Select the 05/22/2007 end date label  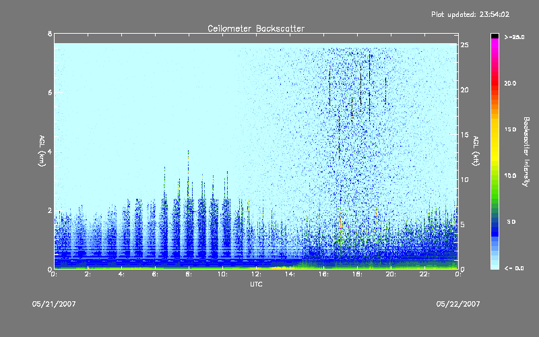(x=458, y=304)
